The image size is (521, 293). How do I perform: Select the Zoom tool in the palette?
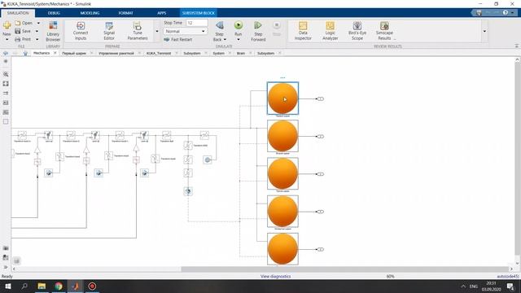tap(6, 74)
